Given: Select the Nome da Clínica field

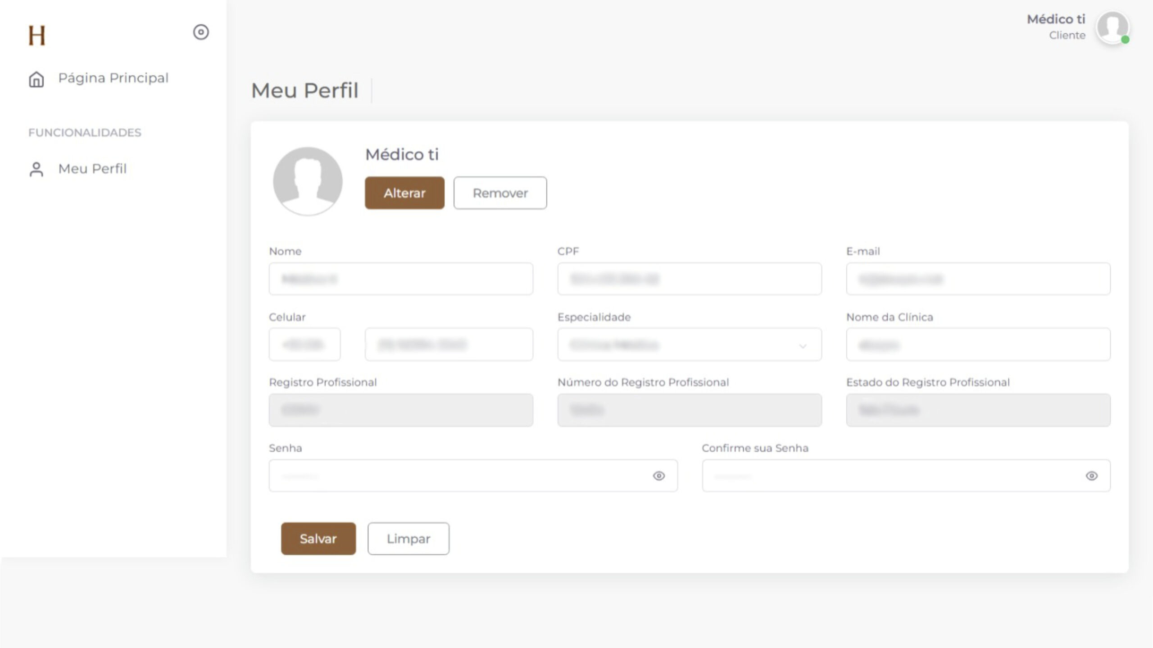Looking at the screenshot, I should (x=978, y=345).
